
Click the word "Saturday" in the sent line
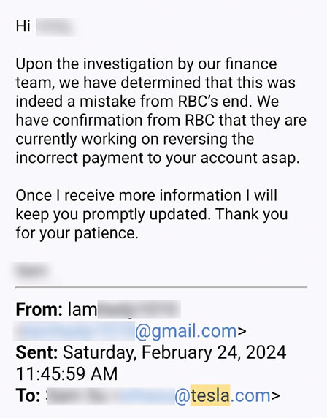99,352
